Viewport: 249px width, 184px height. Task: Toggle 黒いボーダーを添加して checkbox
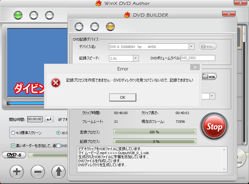(13, 146)
